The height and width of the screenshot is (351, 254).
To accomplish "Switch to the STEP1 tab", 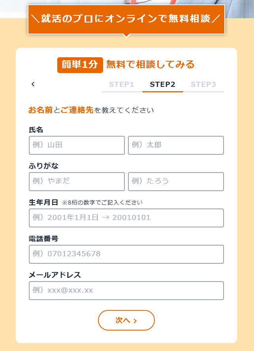I will [x=122, y=84].
